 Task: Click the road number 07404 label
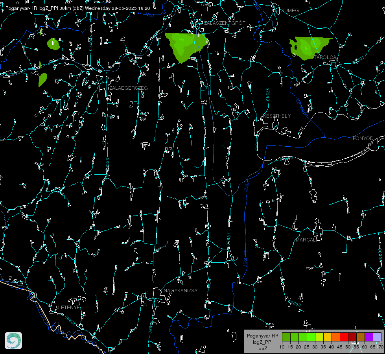click(91, 44)
